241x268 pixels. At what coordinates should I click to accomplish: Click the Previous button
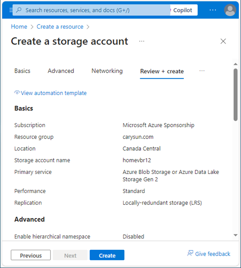coord(31,255)
